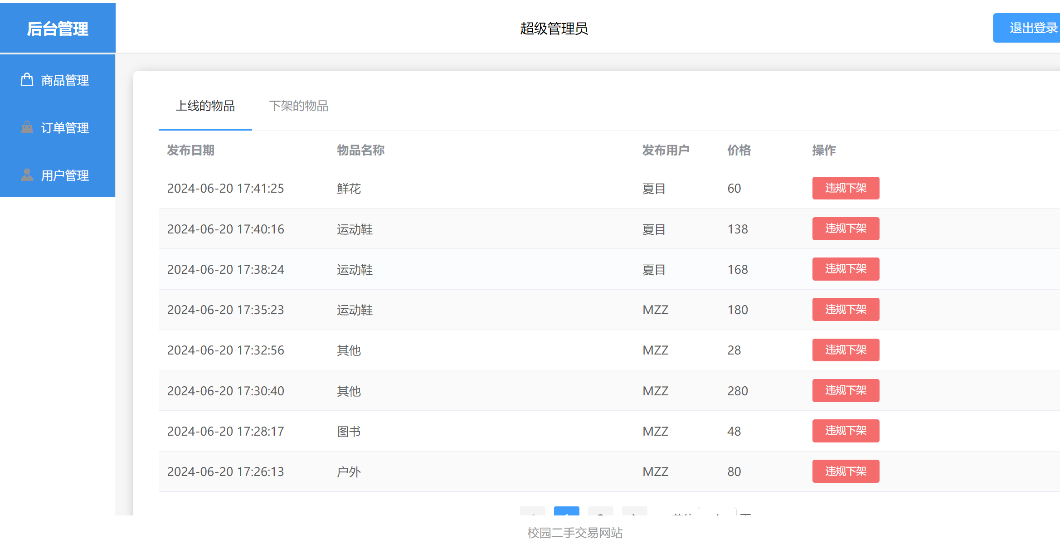The width and height of the screenshot is (1060, 549).
Task: Click the next page arrow in pagination
Action: click(635, 515)
